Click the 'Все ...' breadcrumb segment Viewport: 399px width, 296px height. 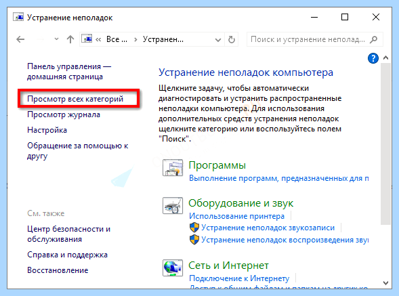click(117, 39)
